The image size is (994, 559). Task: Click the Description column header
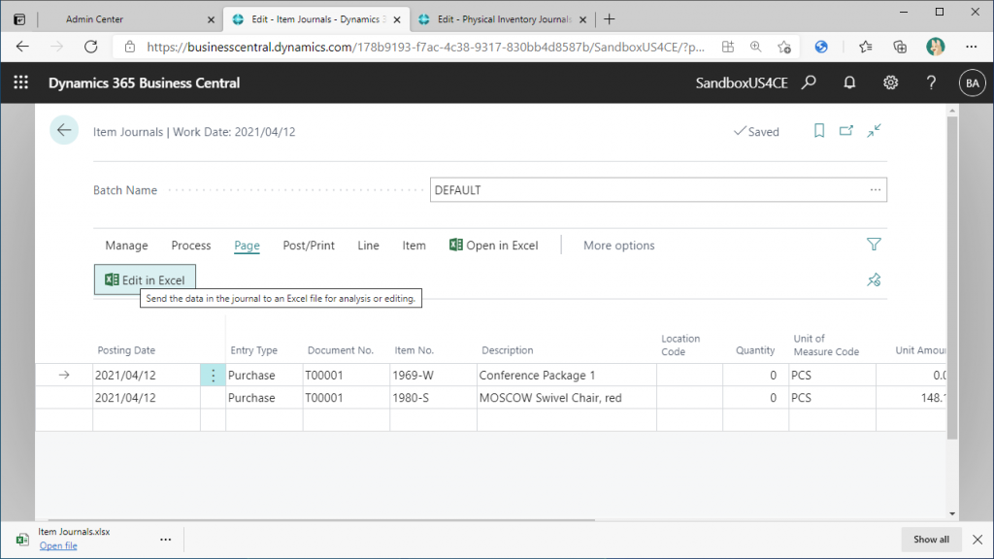pyautogui.click(x=507, y=349)
